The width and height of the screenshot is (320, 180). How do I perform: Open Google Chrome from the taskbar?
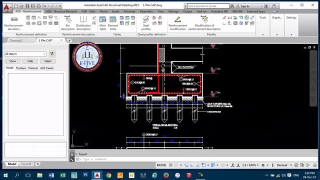tap(108, 175)
